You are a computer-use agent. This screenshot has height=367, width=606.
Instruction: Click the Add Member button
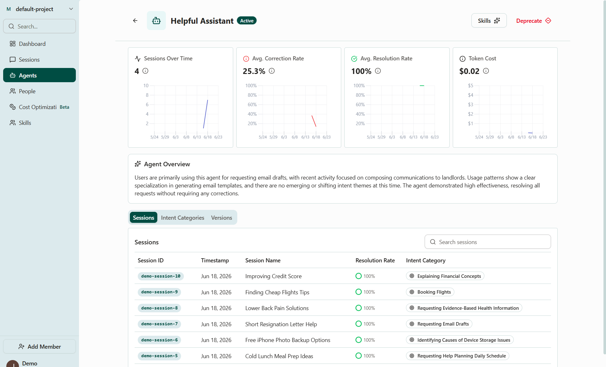coord(39,346)
